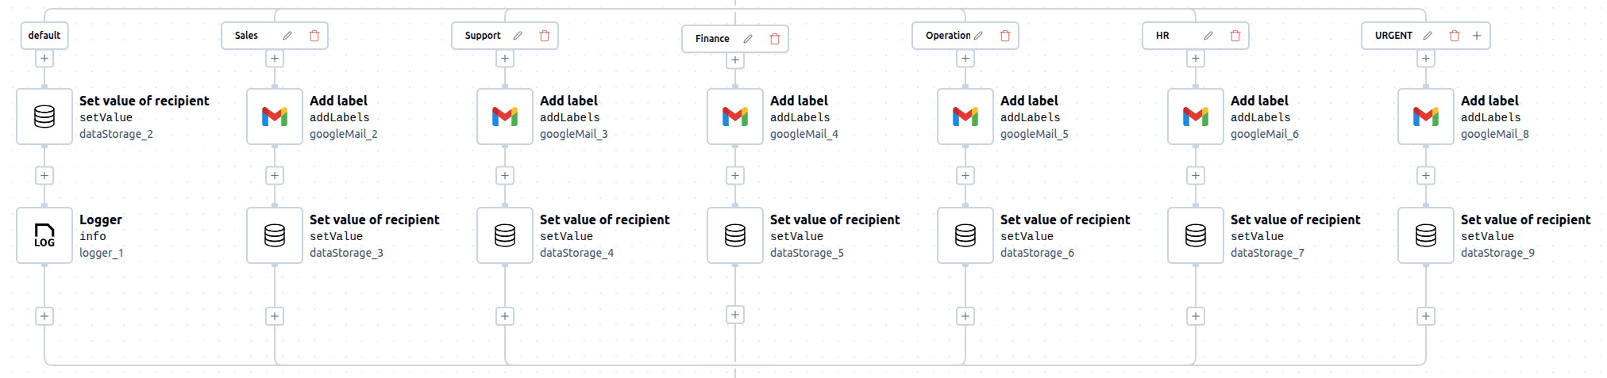Delete the Support branch using trash icon
1607x378 pixels.
(545, 36)
